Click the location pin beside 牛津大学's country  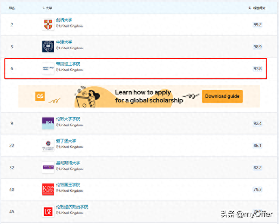(57, 48)
